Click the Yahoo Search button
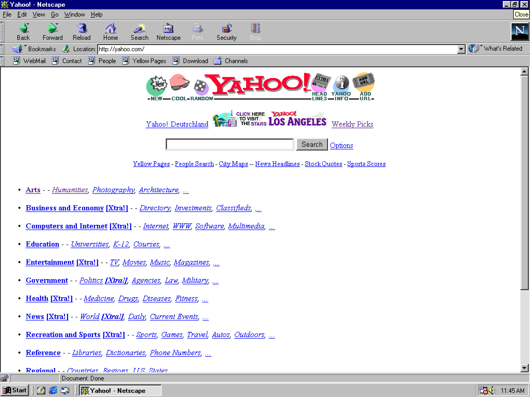Viewport: 530px width, 397px height. [x=312, y=144]
